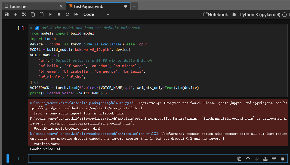Switch kernel via Python 3 (ipykernel)
This screenshot has height=165, width=290.
(260, 15)
